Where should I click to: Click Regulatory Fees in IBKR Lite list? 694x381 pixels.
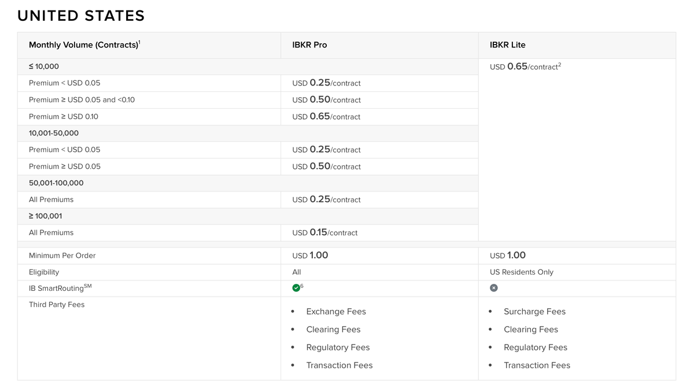pos(536,347)
